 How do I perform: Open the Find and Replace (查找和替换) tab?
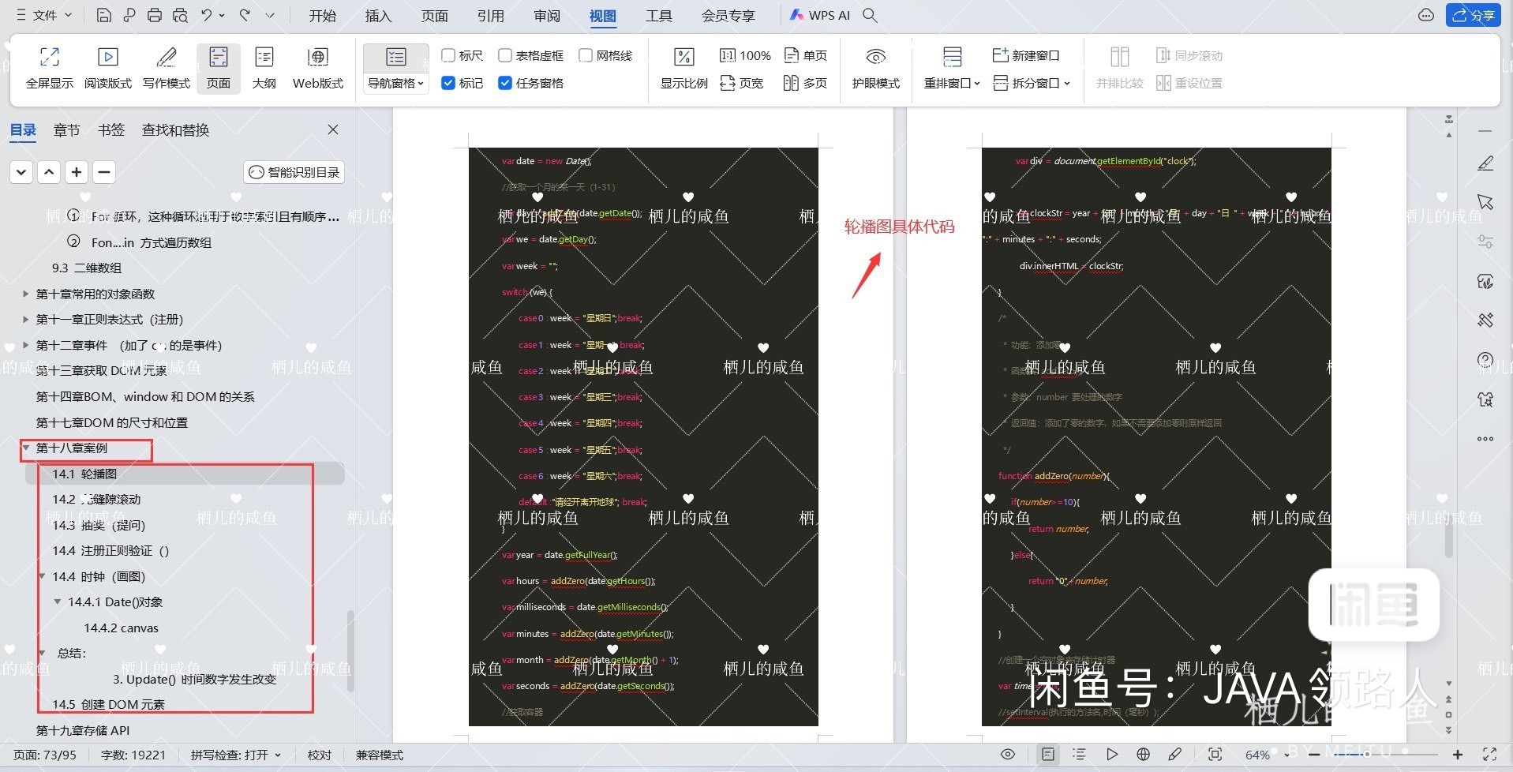(x=175, y=130)
